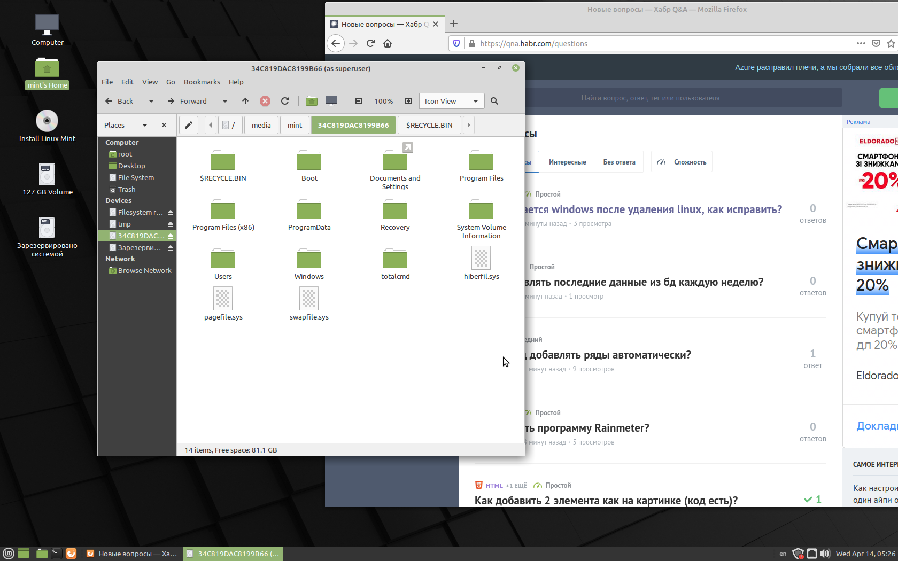The height and width of the screenshot is (561, 898).
Task: Select the hiberfil.sys file
Action: (481, 263)
